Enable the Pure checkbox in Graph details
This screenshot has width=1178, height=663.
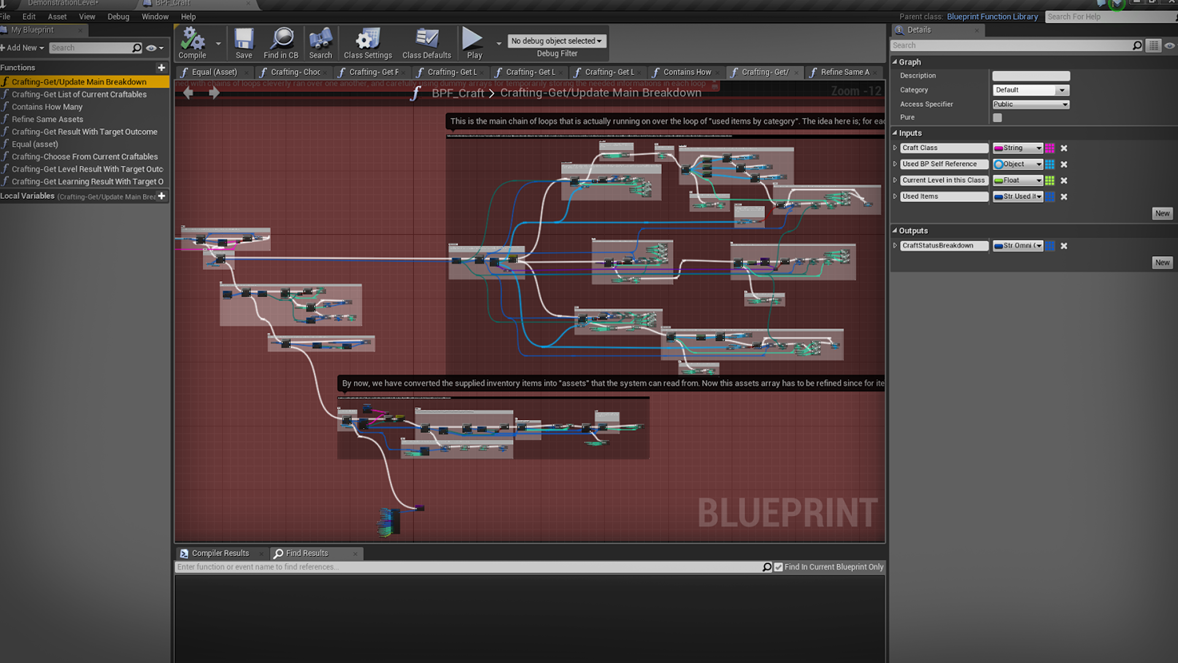997,117
